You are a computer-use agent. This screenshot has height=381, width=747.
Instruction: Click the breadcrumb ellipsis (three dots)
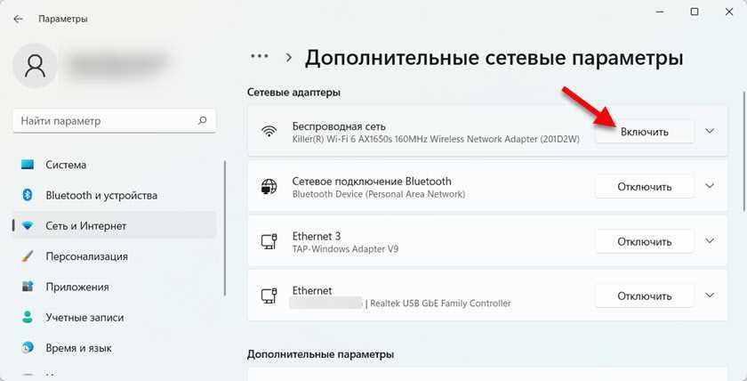coord(259,56)
